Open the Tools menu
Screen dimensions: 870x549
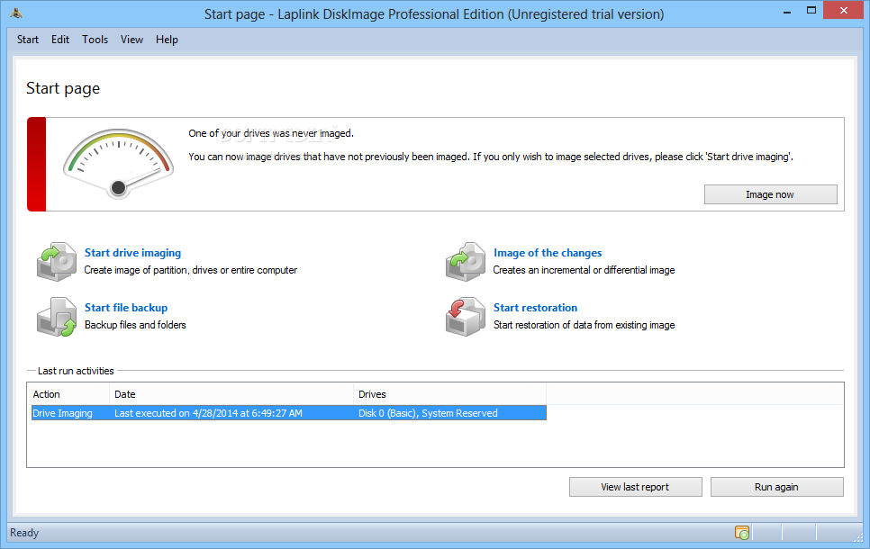click(x=95, y=40)
